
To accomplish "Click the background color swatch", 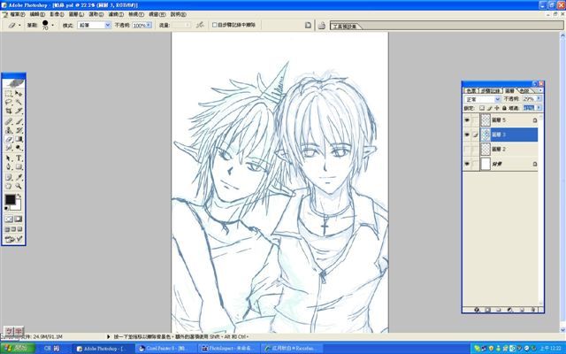I will [17, 206].
